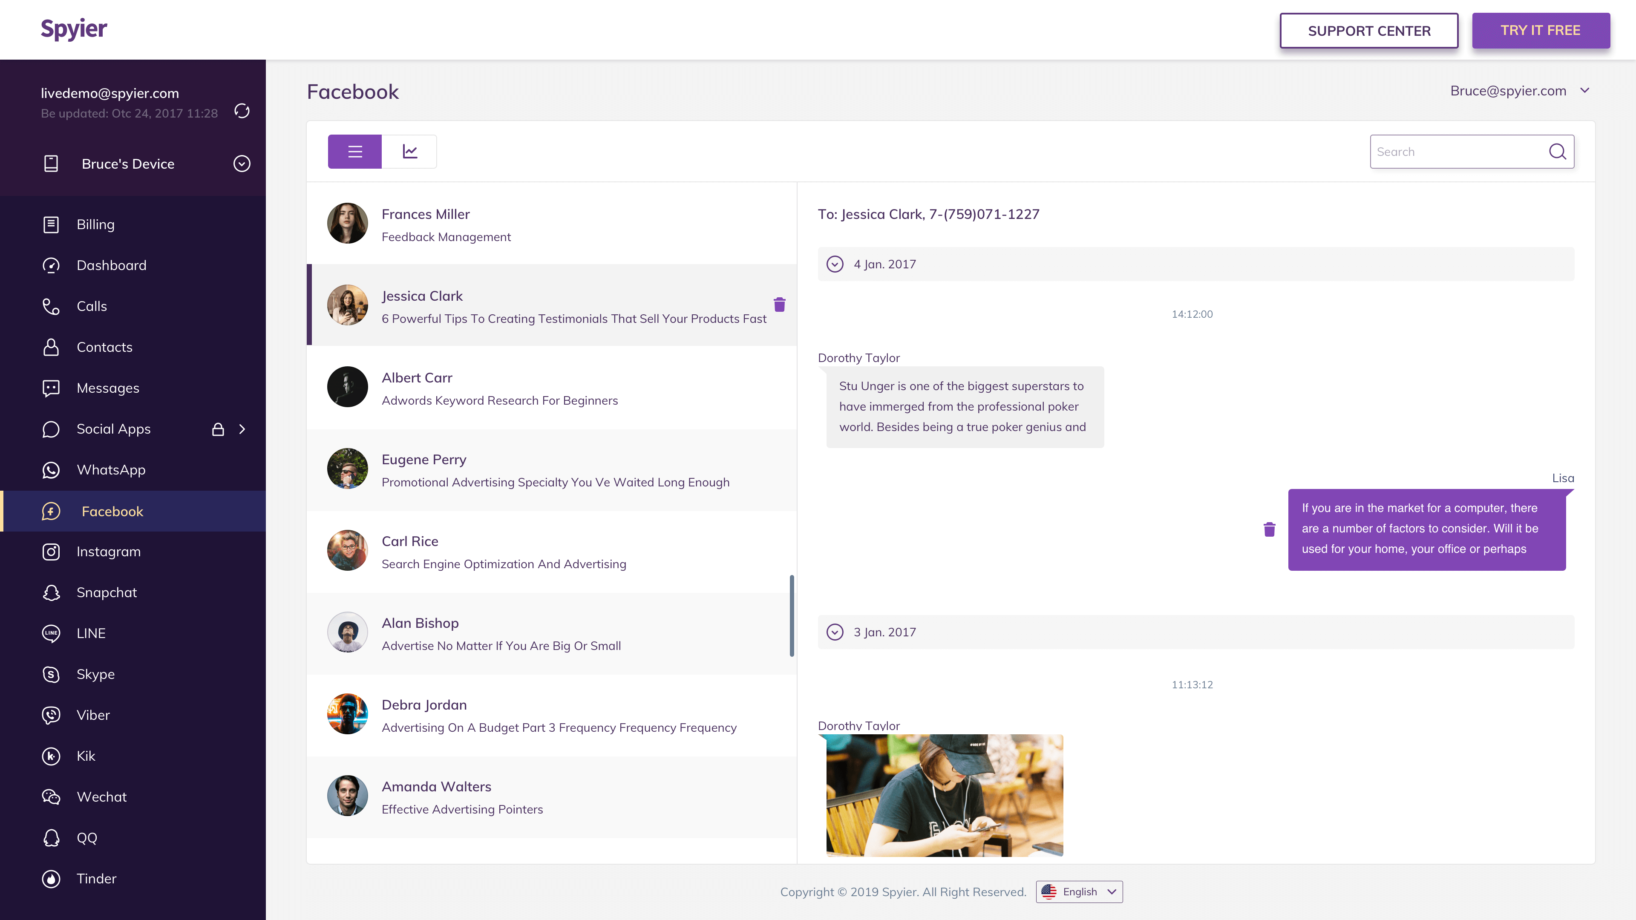Click the Social Apps bubble icon
Image resolution: width=1636 pixels, height=920 pixels.
51,429
